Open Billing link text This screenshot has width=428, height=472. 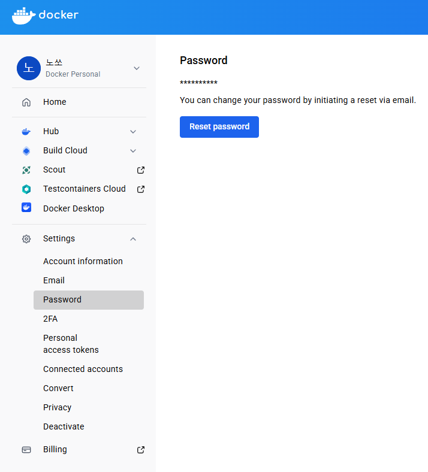coord(55,449)
